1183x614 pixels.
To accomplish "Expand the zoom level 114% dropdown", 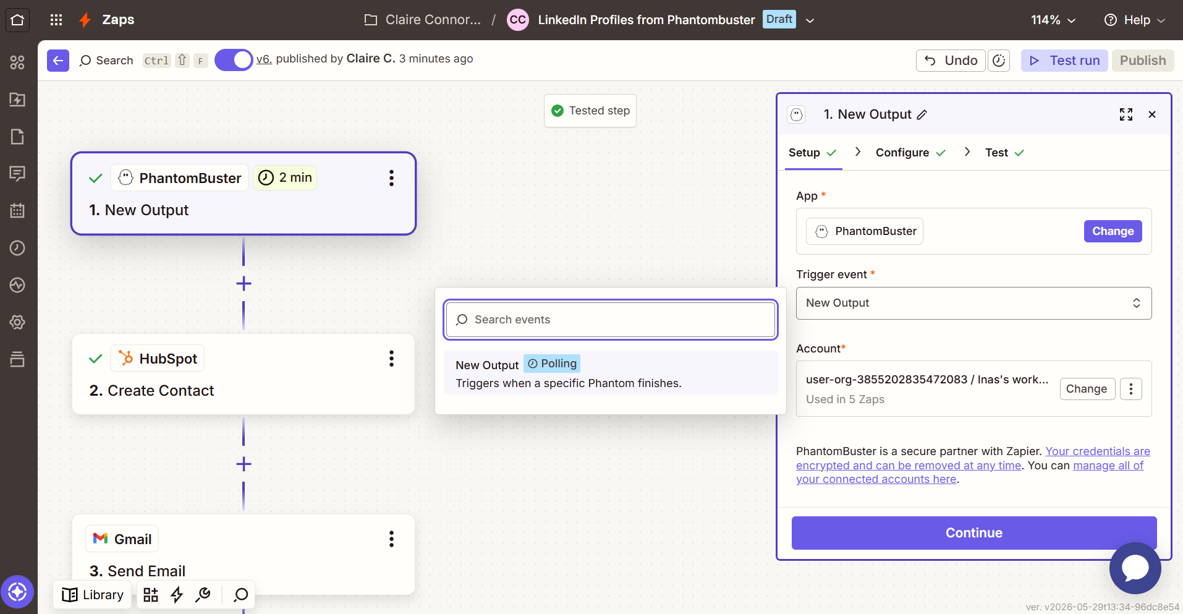I will (1053, 20).
